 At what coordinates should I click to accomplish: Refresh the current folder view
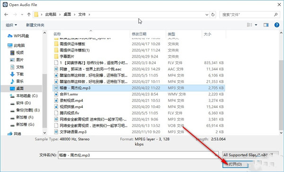(x=213, y=15)
